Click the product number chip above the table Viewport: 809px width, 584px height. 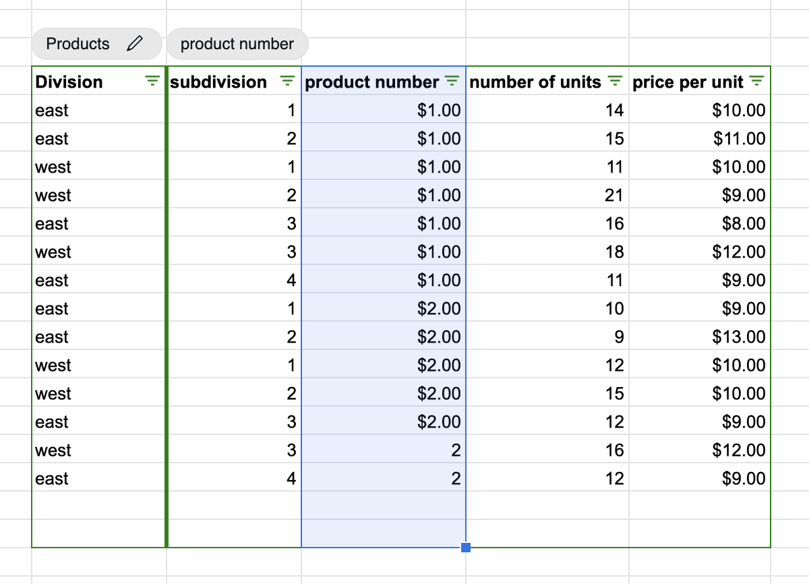point(237,44)
